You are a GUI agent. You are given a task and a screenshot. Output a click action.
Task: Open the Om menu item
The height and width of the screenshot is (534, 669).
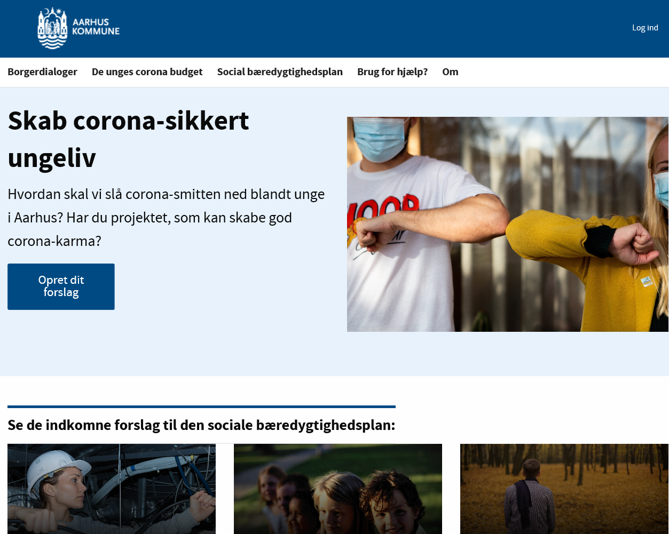click(450, 72)
